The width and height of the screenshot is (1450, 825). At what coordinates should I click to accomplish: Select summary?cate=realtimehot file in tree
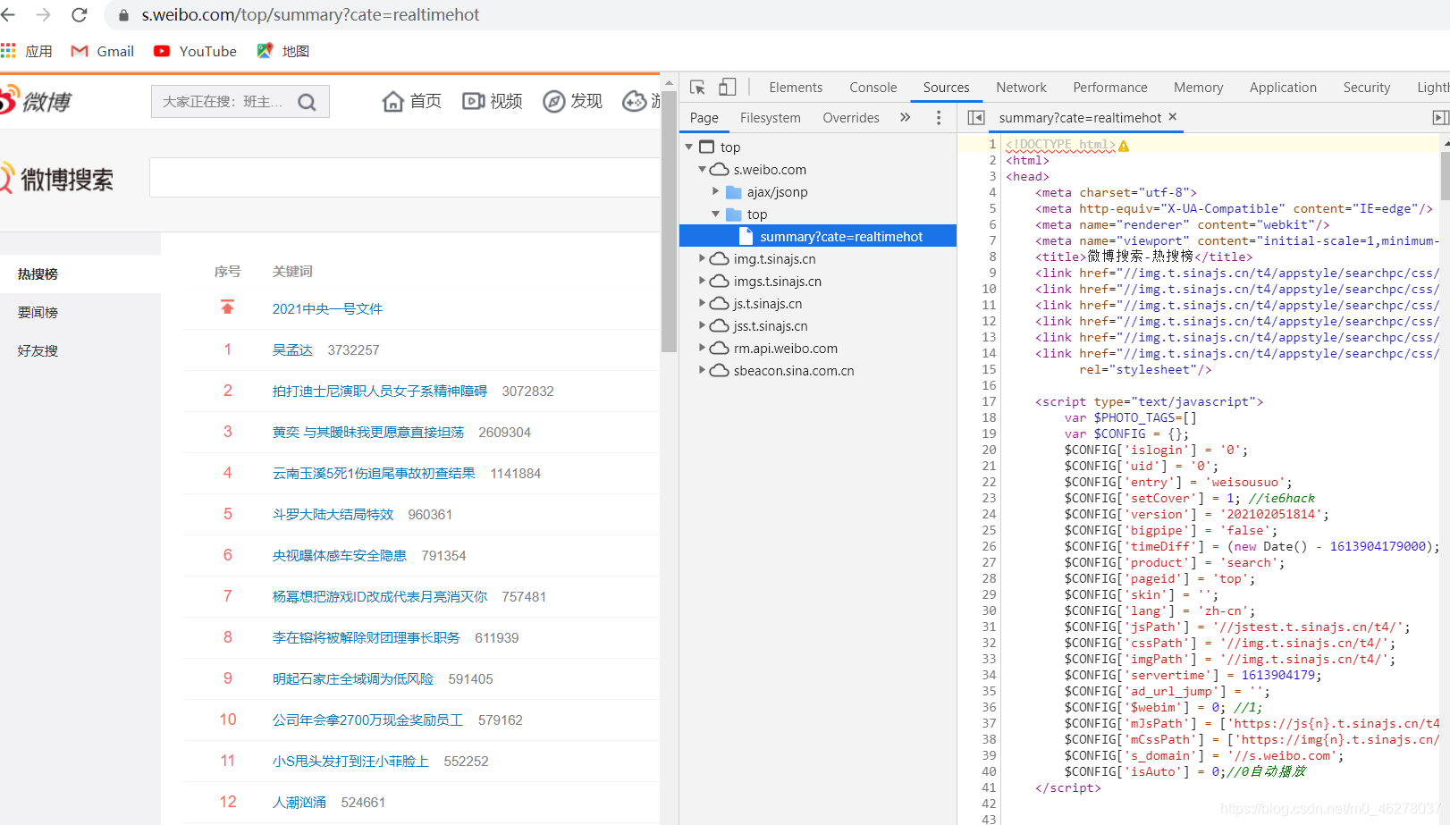(x=818, y=236)
